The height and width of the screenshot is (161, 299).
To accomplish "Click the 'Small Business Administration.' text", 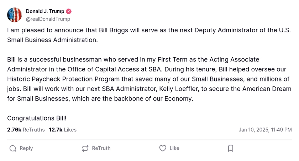I will [52, 40].
